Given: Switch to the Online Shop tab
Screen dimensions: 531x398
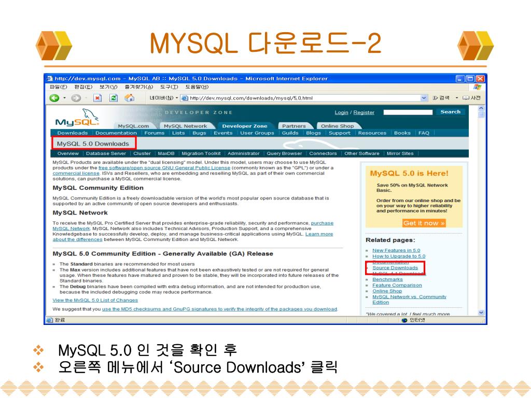Looking at the screenshot, I should 337,126.
